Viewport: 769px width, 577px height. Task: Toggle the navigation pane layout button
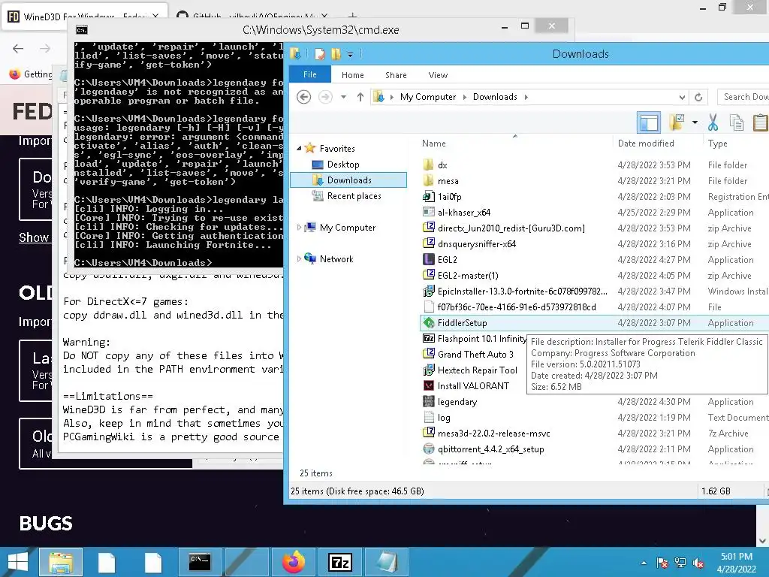click(x=649, y=122)
